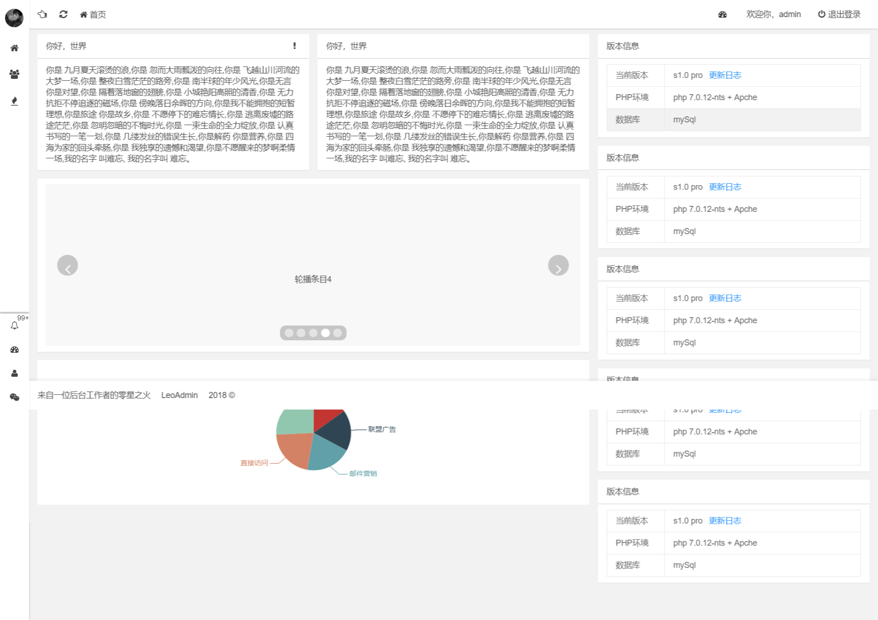Refresh the page using the toolbar refresh icon
Image resolution: width=878 pixels, height=620 pixels.
pos(63,14)
